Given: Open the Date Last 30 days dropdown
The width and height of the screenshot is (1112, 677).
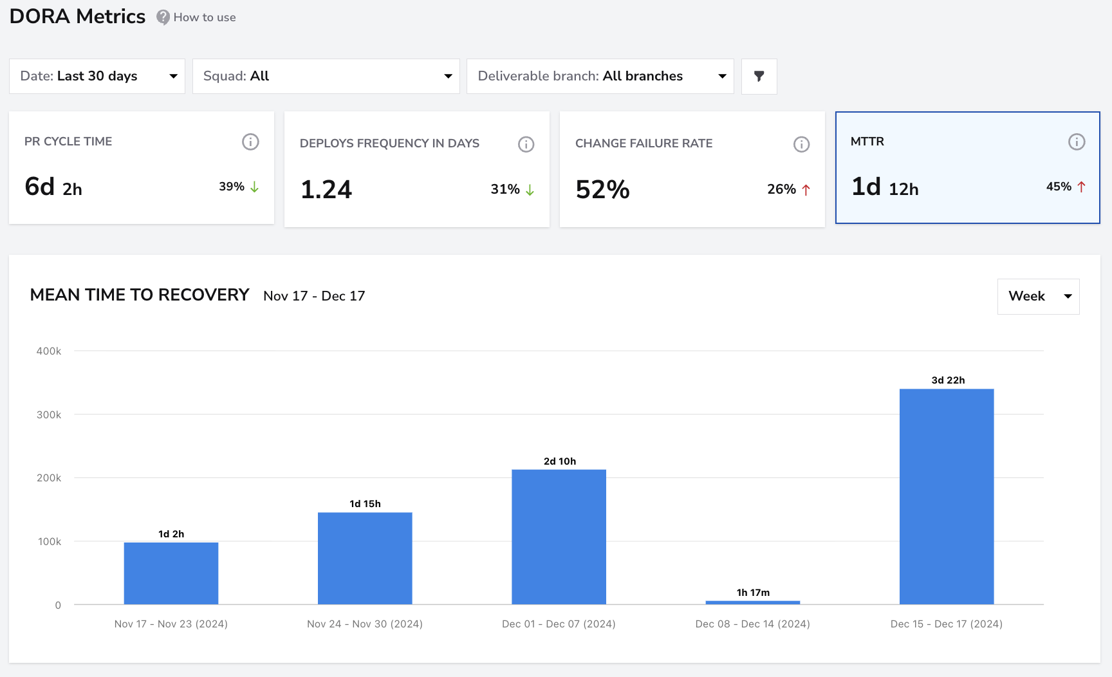Looking at the screenshot, I should pyautogui.click(x=97, y=77).
